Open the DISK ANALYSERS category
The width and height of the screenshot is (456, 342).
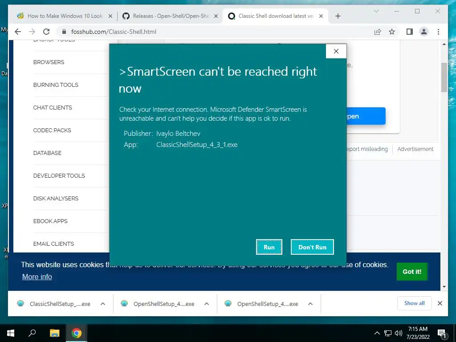[x=56, y=198]
